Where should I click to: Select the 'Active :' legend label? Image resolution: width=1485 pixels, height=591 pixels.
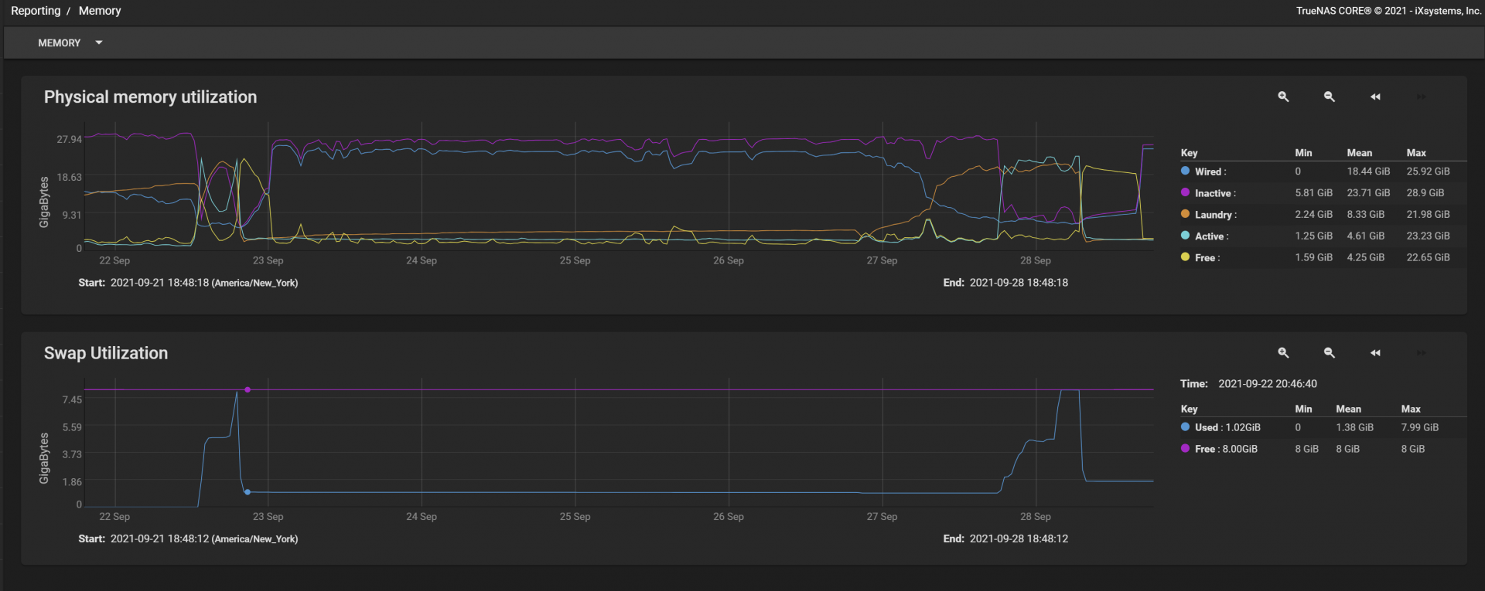click(x=1211, y=236)
